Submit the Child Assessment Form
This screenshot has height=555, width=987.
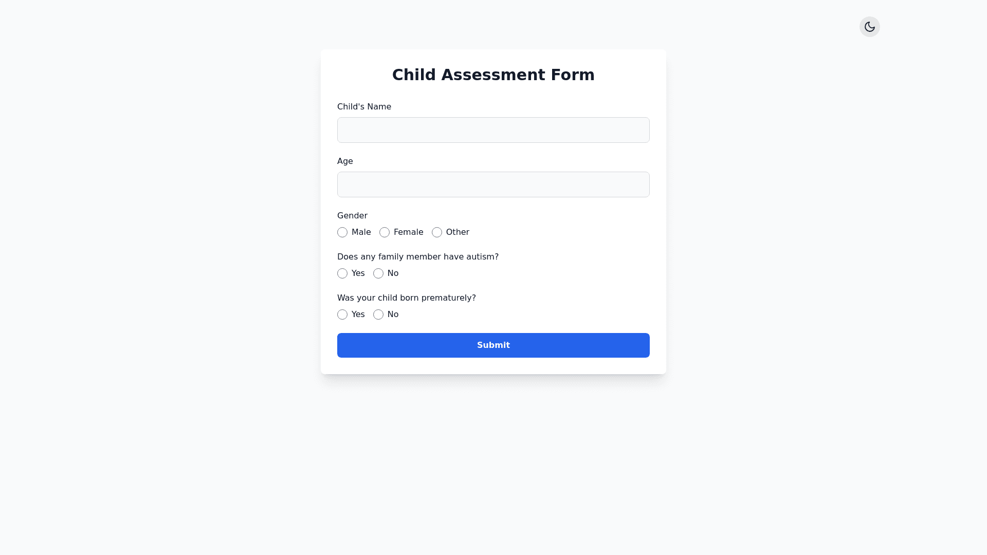click(493, 345)
